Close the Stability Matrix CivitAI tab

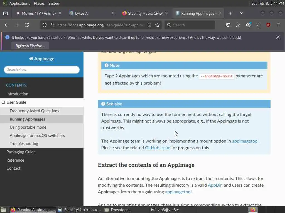(166, 13)
